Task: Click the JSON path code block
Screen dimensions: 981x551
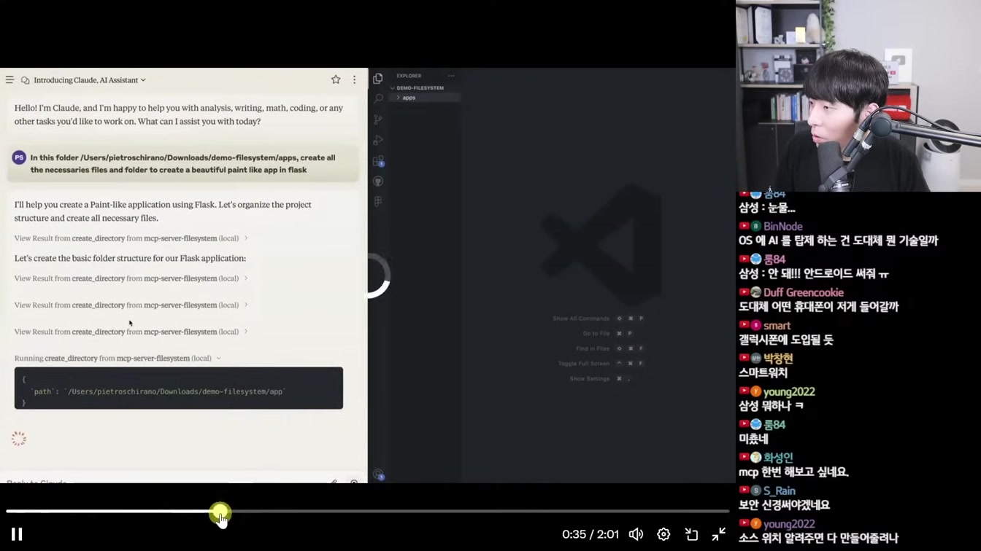Action: pos(179,388)
